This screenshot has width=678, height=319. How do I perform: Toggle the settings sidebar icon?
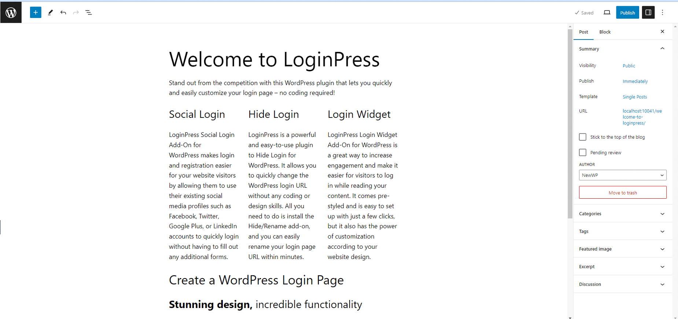pos(648,12)
